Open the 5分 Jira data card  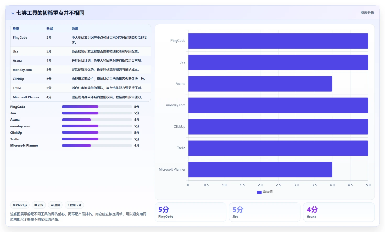(265, 212)
